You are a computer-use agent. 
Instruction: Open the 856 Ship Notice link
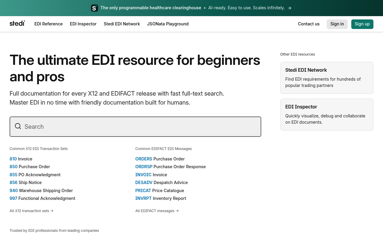coord(26,183)
